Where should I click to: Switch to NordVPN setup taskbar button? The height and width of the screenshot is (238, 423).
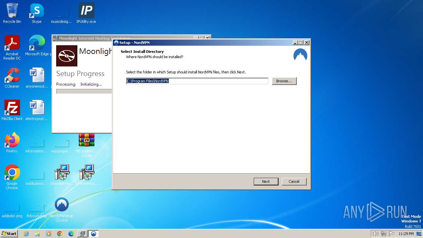pyautogui.click(x=94, y=234)
